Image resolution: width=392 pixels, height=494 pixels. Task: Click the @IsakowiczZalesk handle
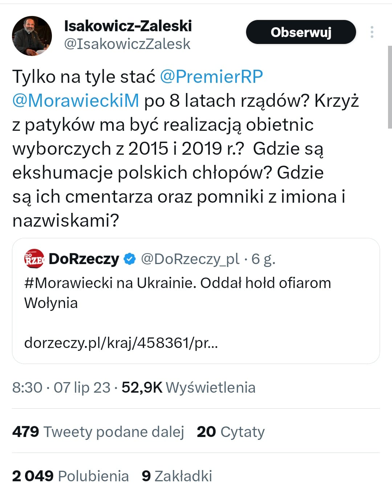(x=127, y=44)
